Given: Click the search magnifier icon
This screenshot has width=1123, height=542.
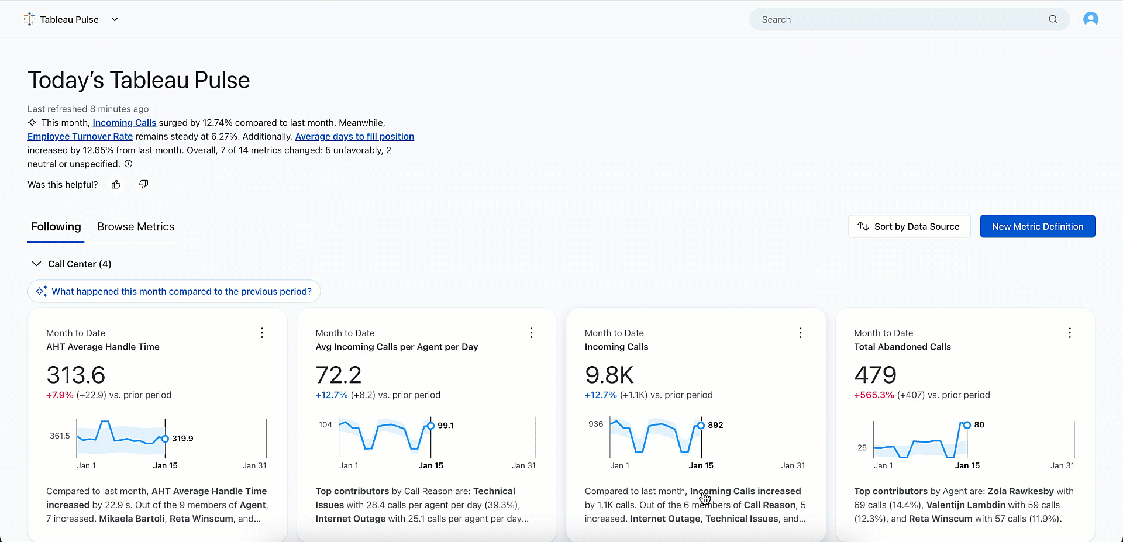Looking at the screenshot, I should (1053, 19).
